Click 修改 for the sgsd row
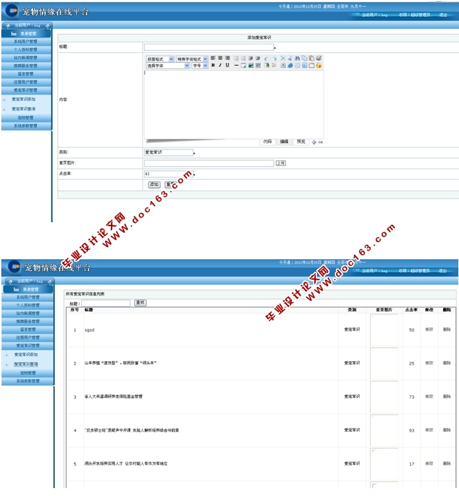 [x=429, y=329]
